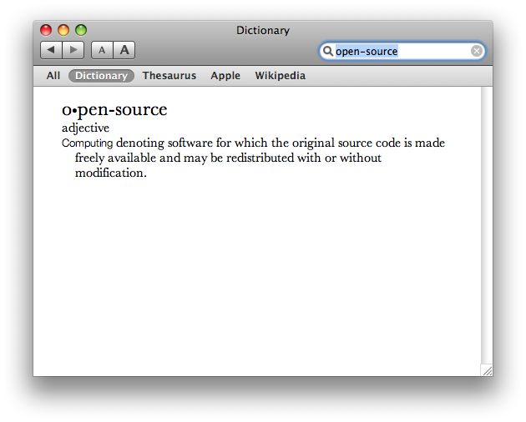Clear the search field with X button
The image size is (526, 422).
(x=477, y=51)
